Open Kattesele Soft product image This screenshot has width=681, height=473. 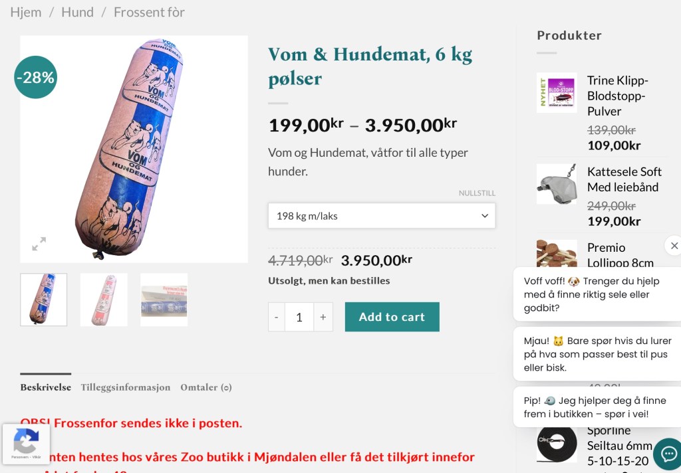(x=557, y=183)
